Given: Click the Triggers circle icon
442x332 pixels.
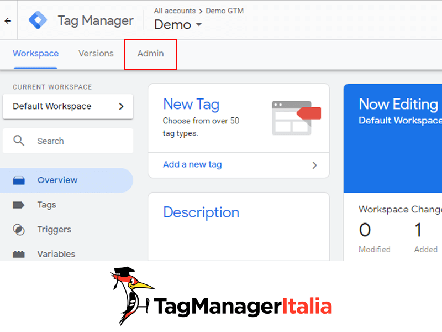Looking at the screenshot, I should [x=19, y=230].
